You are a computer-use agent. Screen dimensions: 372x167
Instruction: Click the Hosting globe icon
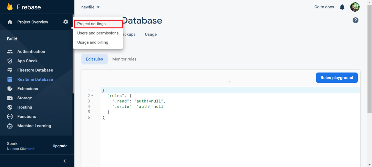tap(10, 107)
